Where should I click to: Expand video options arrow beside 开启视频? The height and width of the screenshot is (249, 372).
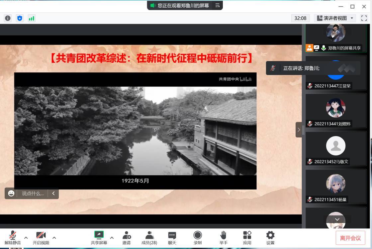pyautogui.click(x=54, y=238)
